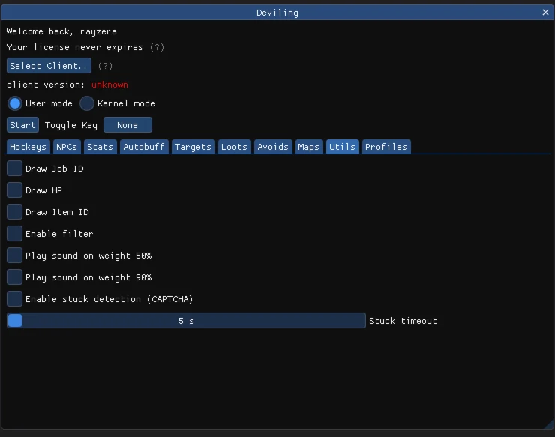Screen dimensions: 555x437
Task: Open the Select Client picker
Action: point(49,66)
